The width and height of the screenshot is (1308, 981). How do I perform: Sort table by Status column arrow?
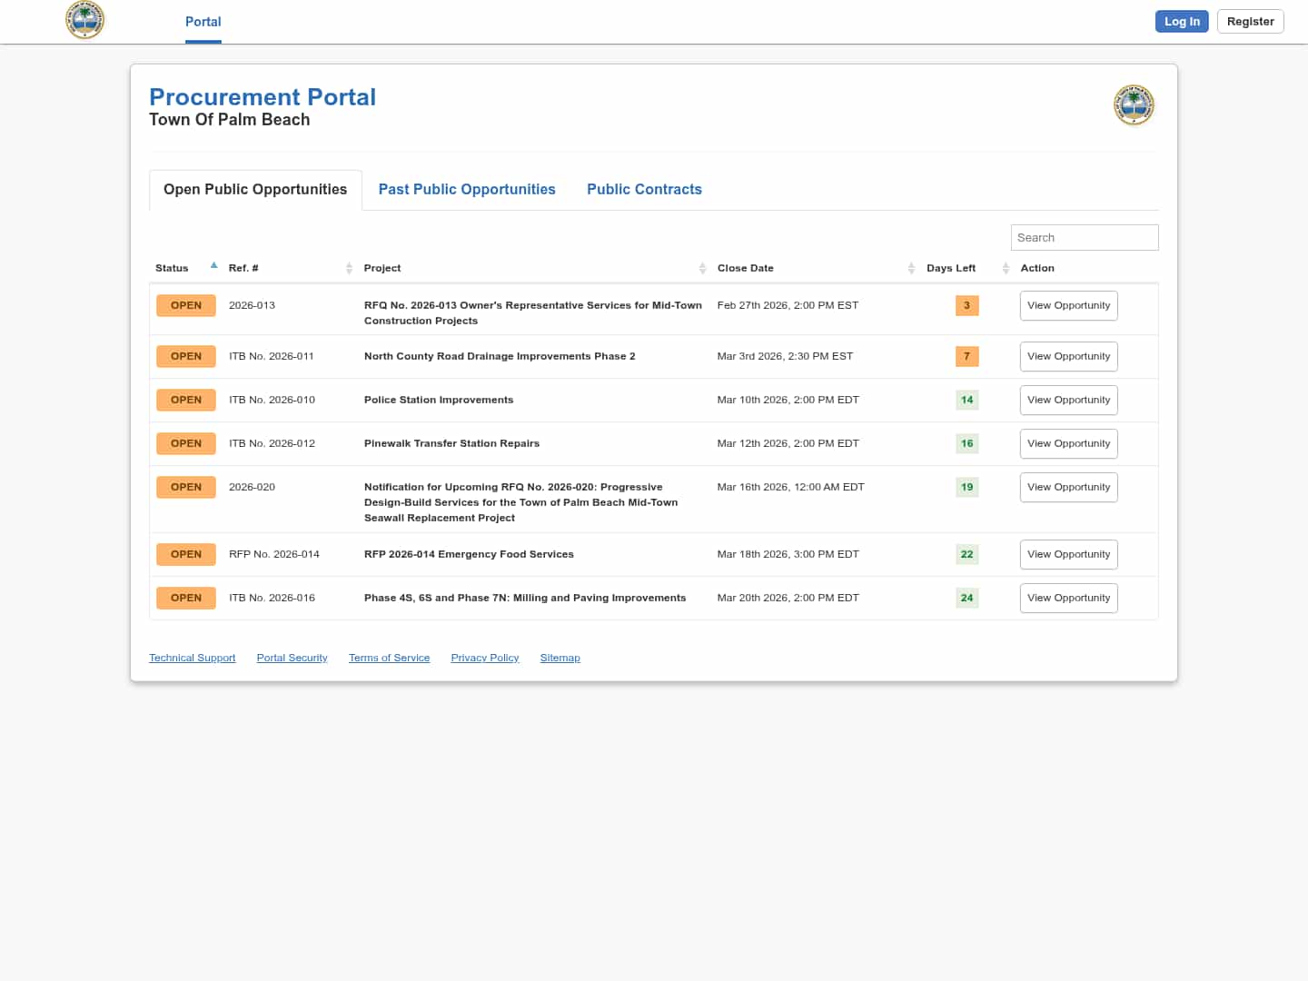pos(214,266)
